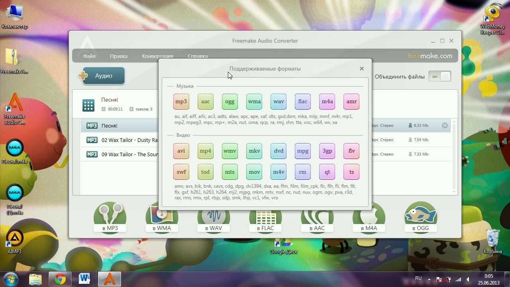Image resolution: width=510 pixels, height=287 pixels.
Task: Select the wav format badge
Action: pos(279,101)
